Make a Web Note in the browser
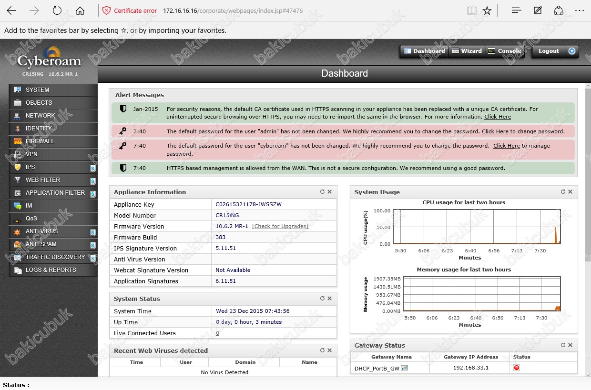 (x=538, y=10)
